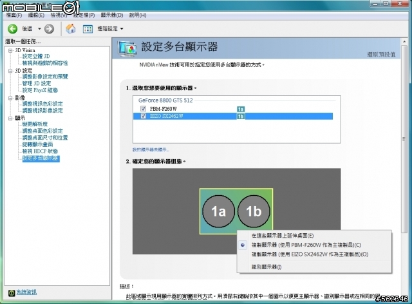Collapse the 顯示 tree node
Image resolution: width=412 pixels, height=304 pixels.
tap(10, 119)
